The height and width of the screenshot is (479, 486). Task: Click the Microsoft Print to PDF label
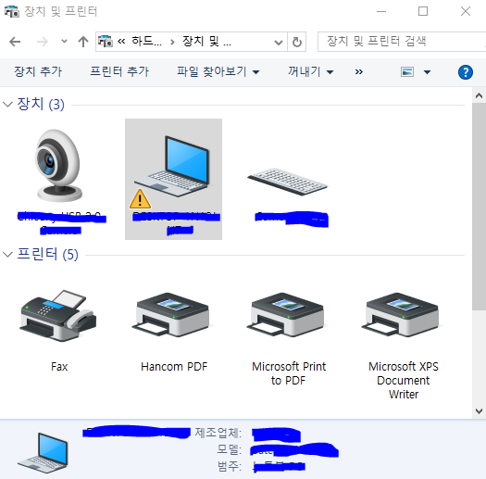tap(289, 373)
